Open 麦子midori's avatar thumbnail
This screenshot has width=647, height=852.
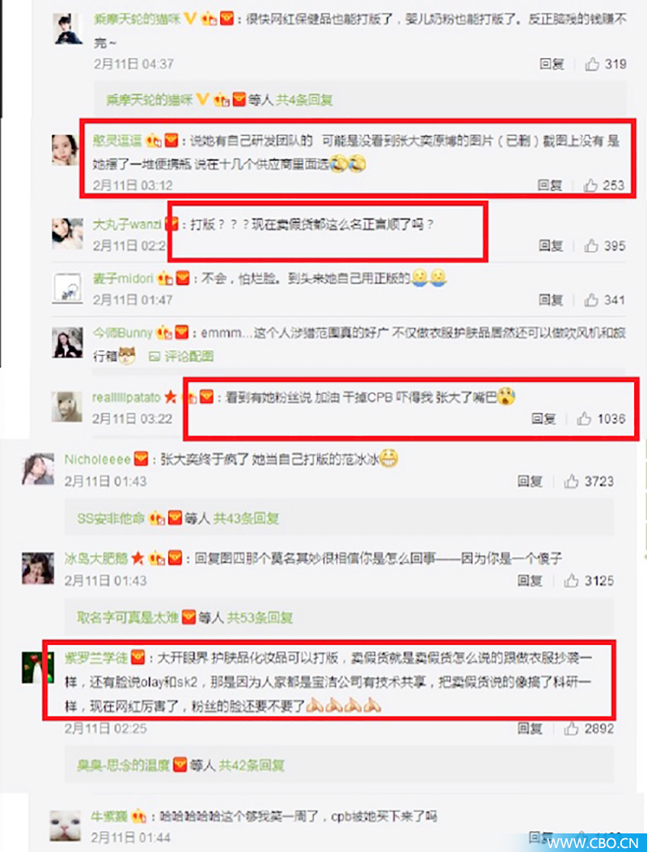click(67, 288)
